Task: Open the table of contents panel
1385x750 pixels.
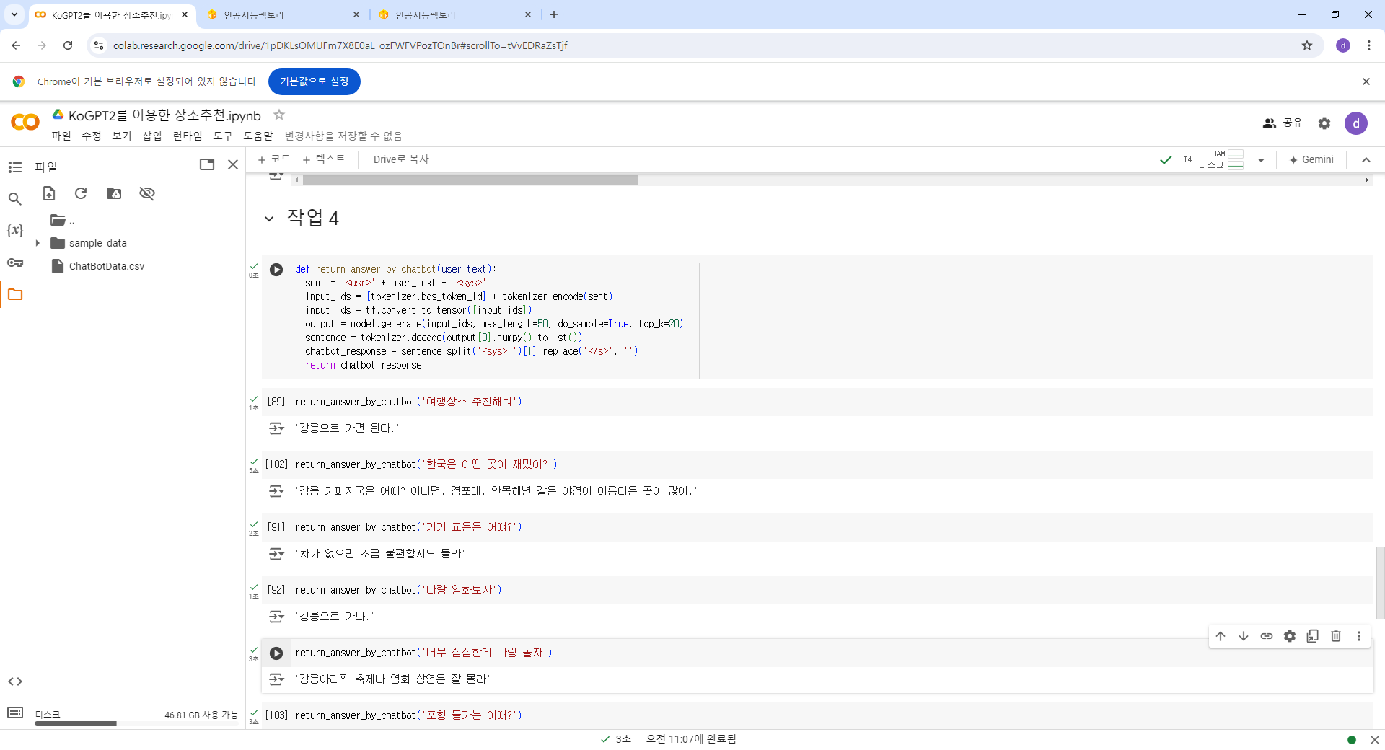Action: 15,167
